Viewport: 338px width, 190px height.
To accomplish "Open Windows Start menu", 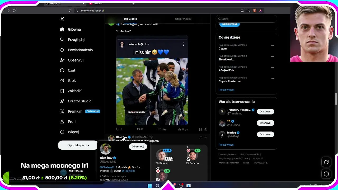I will [150, 186].
